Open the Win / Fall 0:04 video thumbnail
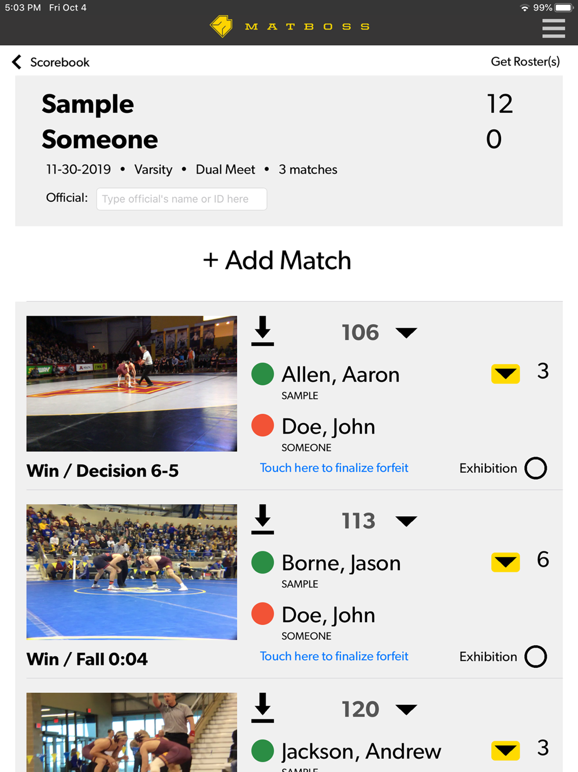Image resolution: width=578 pixels, height=772 pixels. point(132,572)
